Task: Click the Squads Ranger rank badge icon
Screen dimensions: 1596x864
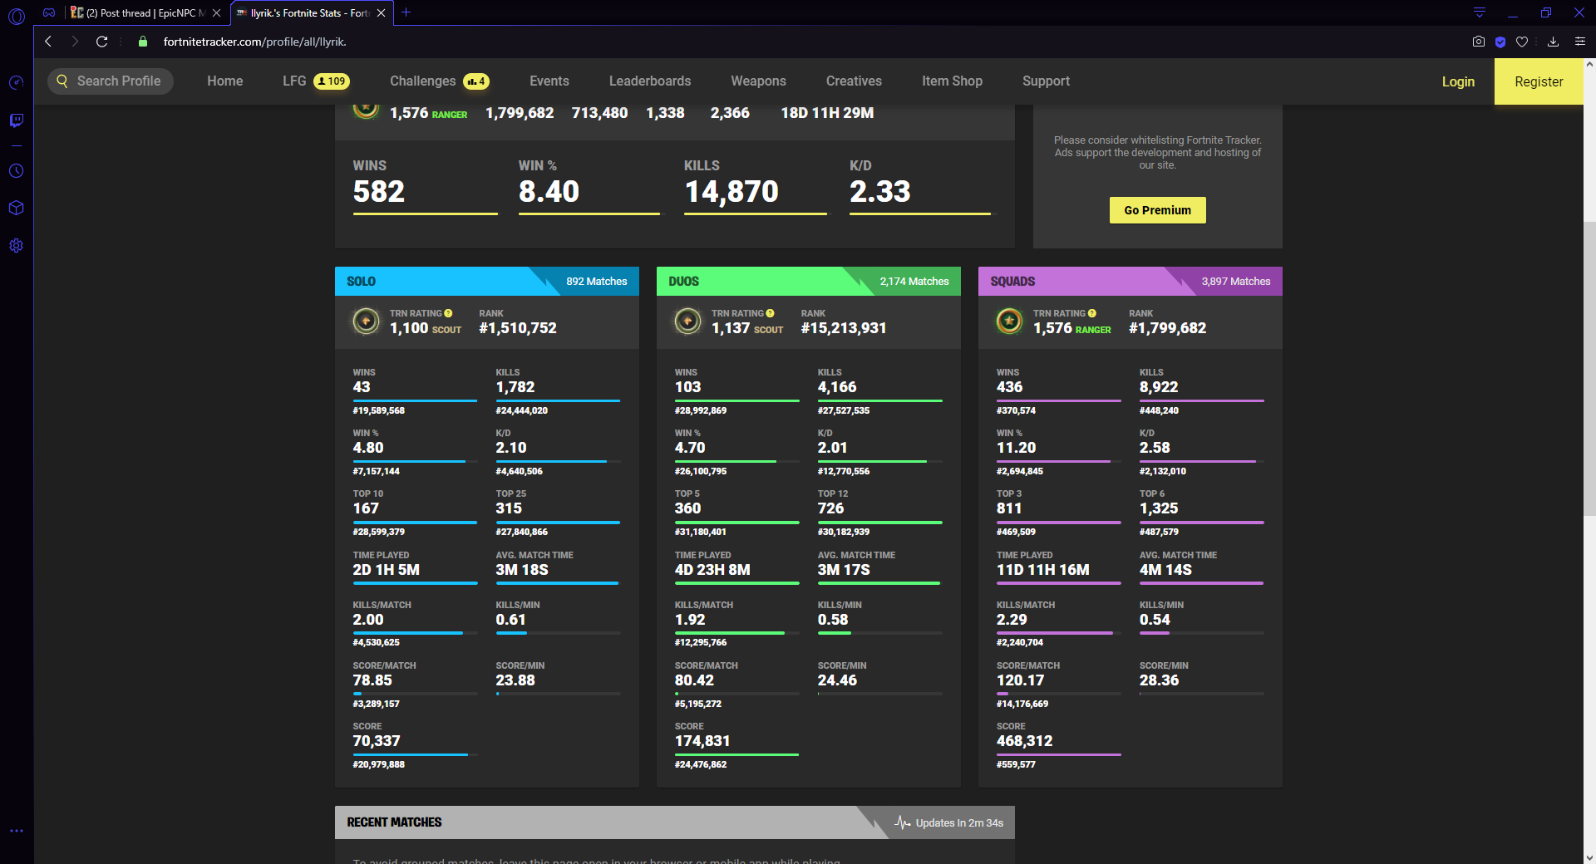Action: pos(1009,321)
